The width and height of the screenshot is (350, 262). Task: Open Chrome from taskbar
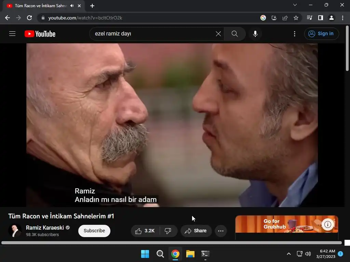[x=175, y=254]
